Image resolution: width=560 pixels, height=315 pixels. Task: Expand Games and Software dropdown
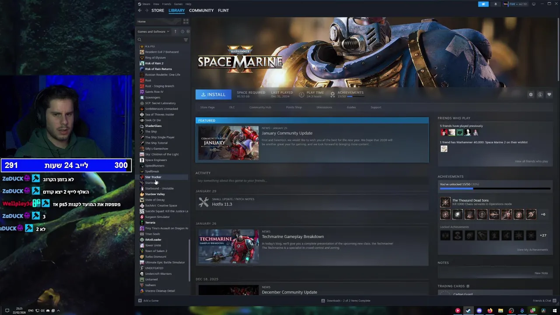click(153, 31)
